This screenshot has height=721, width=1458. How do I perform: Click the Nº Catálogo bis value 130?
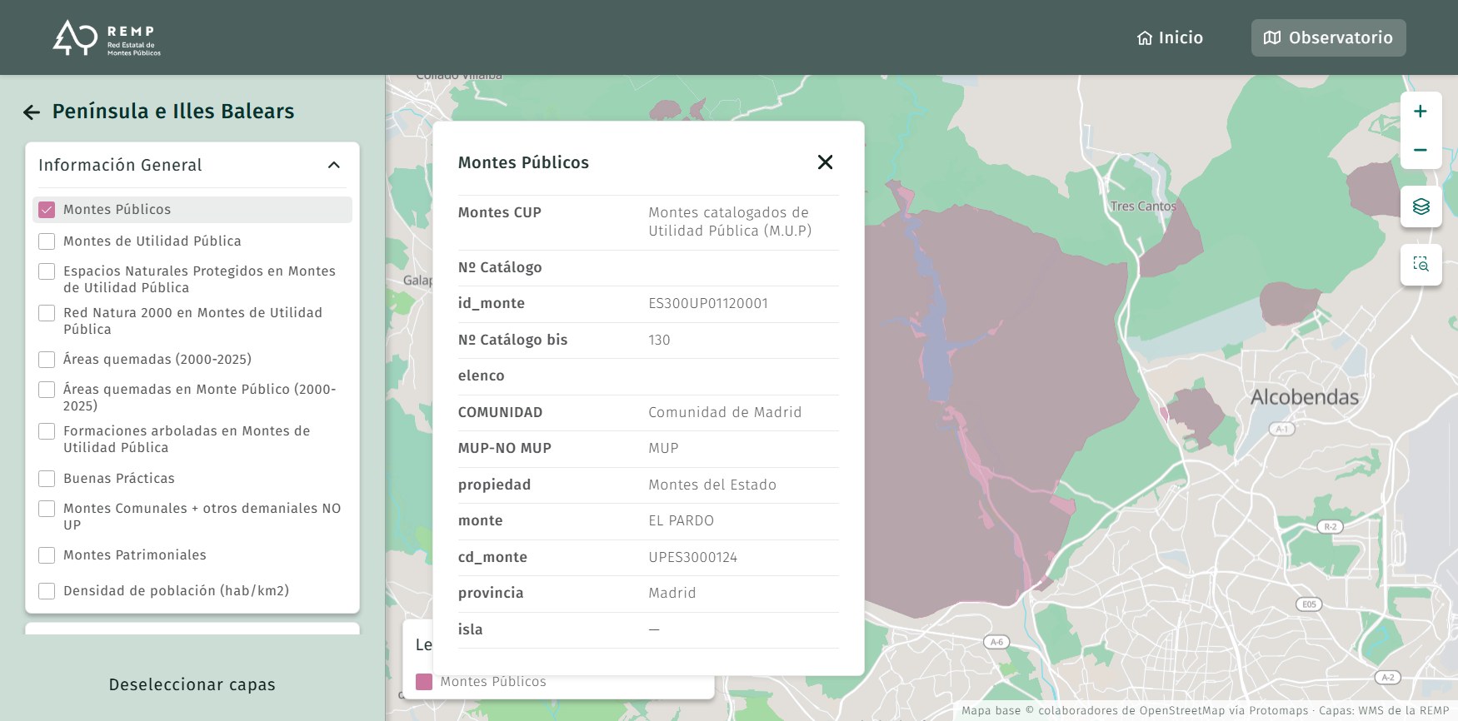pyautogui.click(x=659, y=340)
